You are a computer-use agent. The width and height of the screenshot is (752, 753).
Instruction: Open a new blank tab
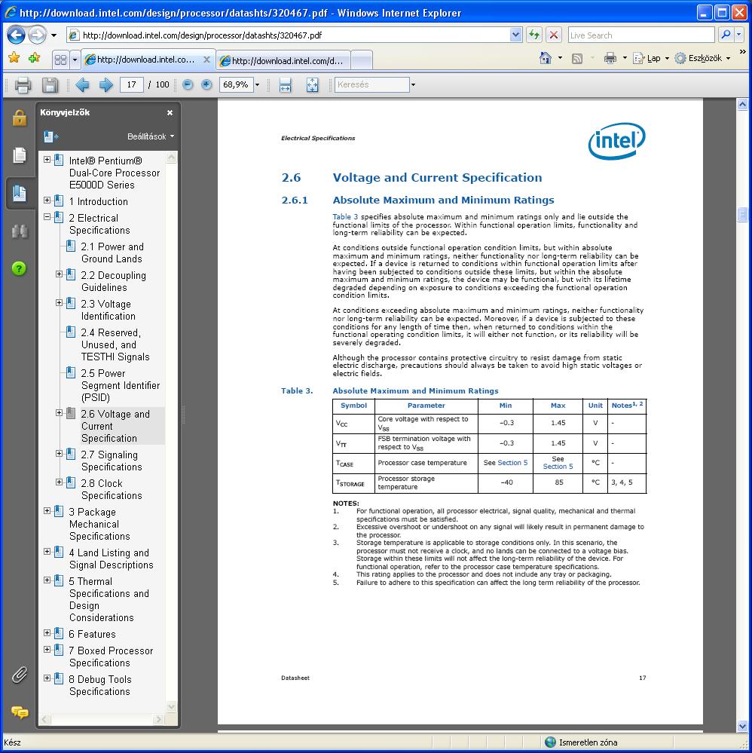362,61
